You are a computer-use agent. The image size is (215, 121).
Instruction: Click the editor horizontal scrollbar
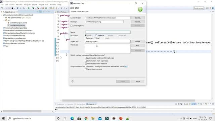129,100
